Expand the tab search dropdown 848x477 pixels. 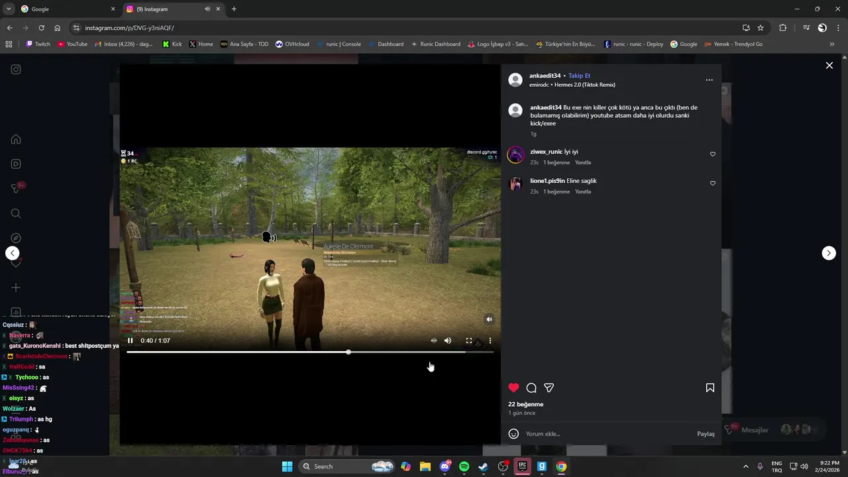pyautogui.click(x=9, y=9)
